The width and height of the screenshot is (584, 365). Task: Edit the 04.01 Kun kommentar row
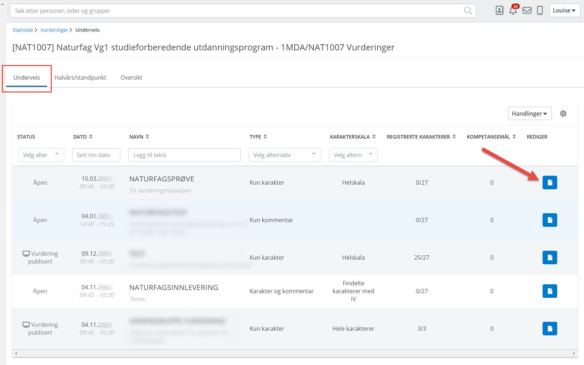click(550, 220)
